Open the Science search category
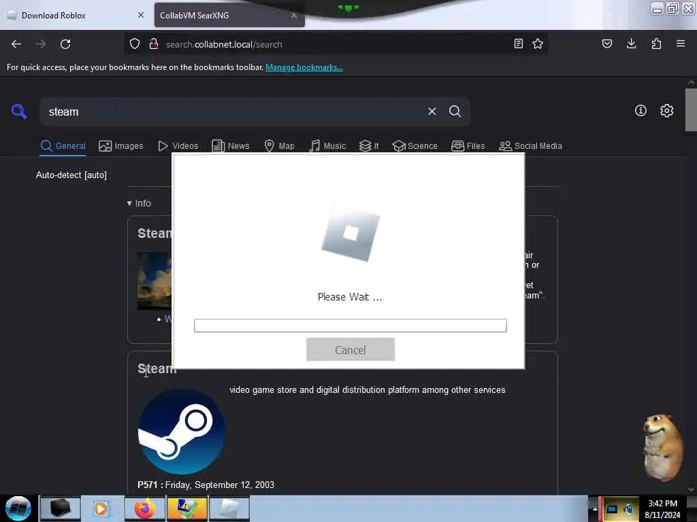Viewport: 697px width, 522px height. pos(415,146)
